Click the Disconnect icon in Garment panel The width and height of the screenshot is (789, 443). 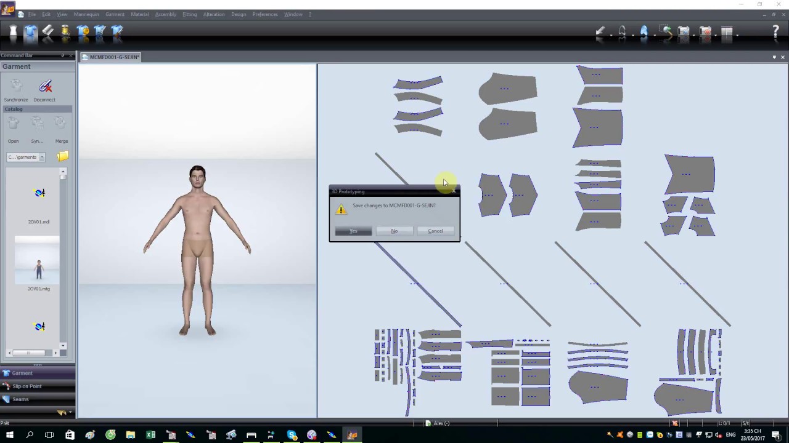pyautogui.click(x=45, y=87)
